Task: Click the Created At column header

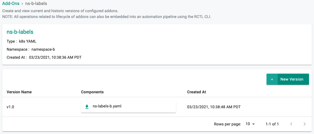Action: point(197,92)
